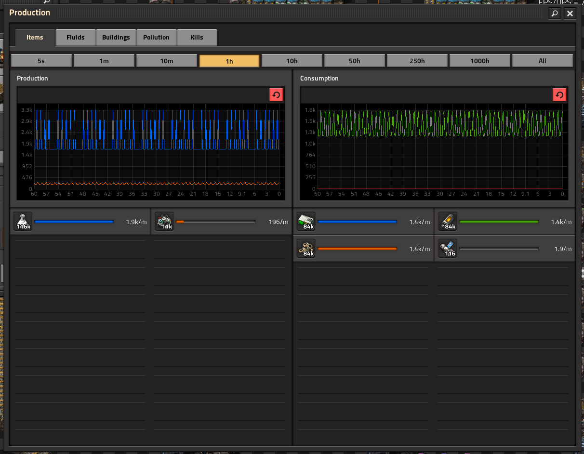The image size is (584, 454).
Task: Click the 1.9k/m production rate value
Action: point(136,222)
